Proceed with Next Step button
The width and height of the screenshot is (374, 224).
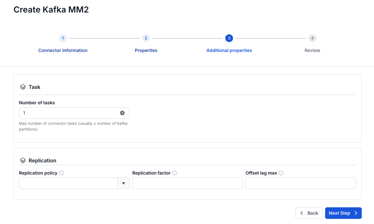[x=343, y=213]
